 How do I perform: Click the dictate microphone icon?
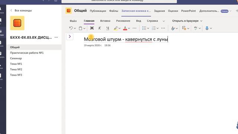click(207, 28)
